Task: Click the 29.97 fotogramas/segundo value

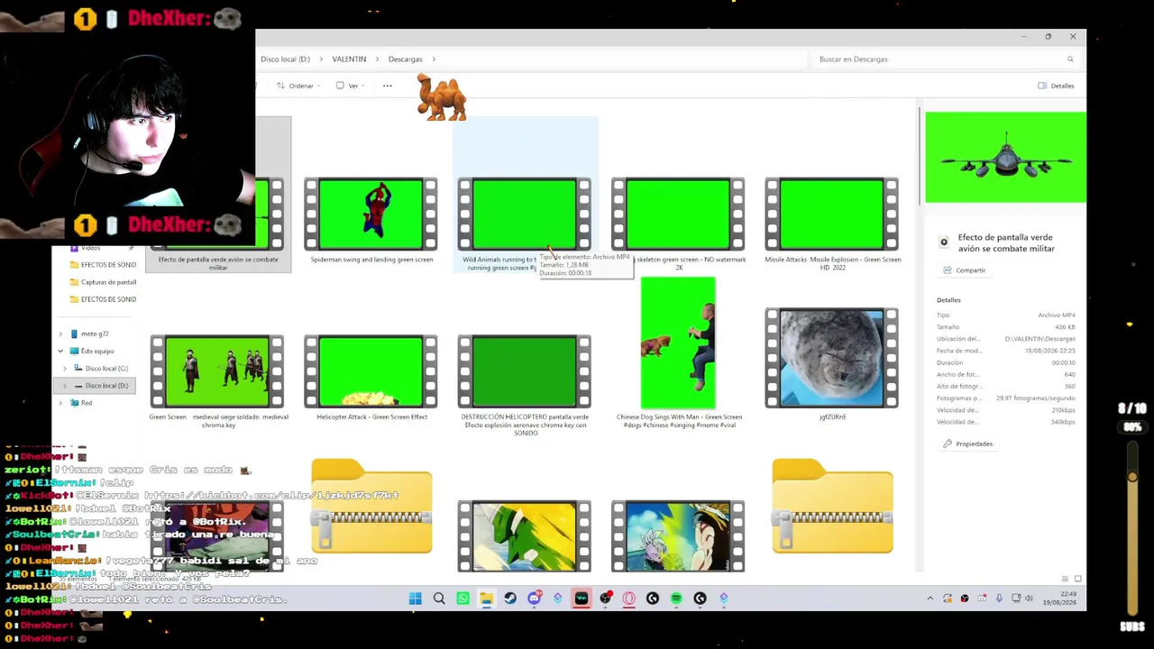Action: pyautogui.click(x=1036, y=398)
